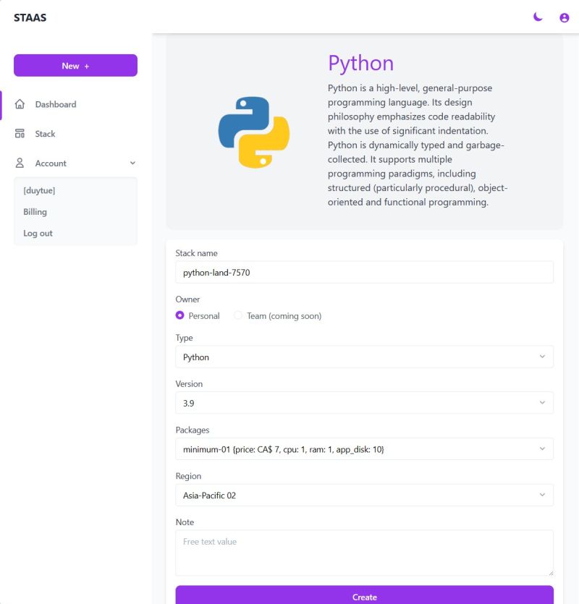Open the Packages dropdown for minimum-01 plan
The width and height of the screenshot is (579, 604).
(x=364, y=448)
